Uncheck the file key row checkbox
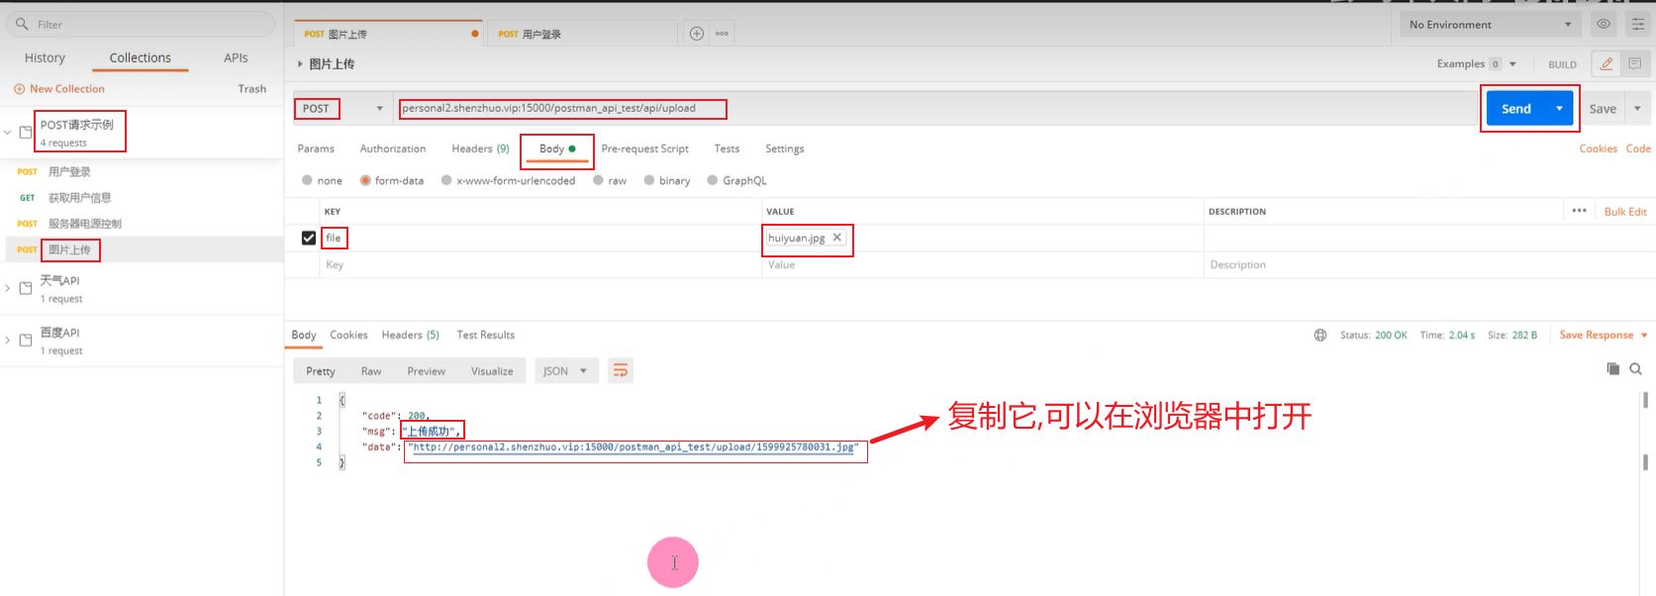 (309, 238)
